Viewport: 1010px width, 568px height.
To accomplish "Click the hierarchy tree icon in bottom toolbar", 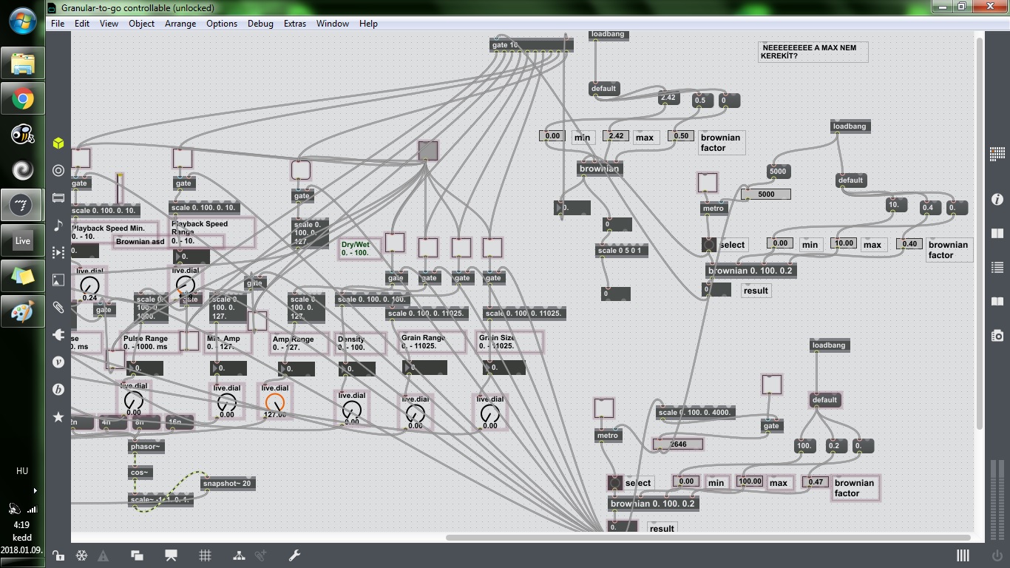I will coord(239,555).
